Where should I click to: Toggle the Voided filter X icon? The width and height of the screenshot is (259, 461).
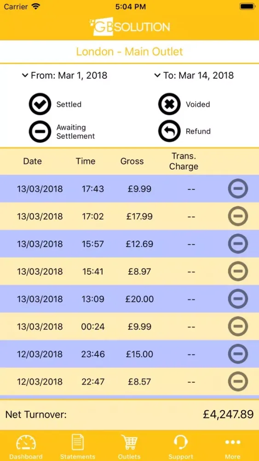coord(170,104)
